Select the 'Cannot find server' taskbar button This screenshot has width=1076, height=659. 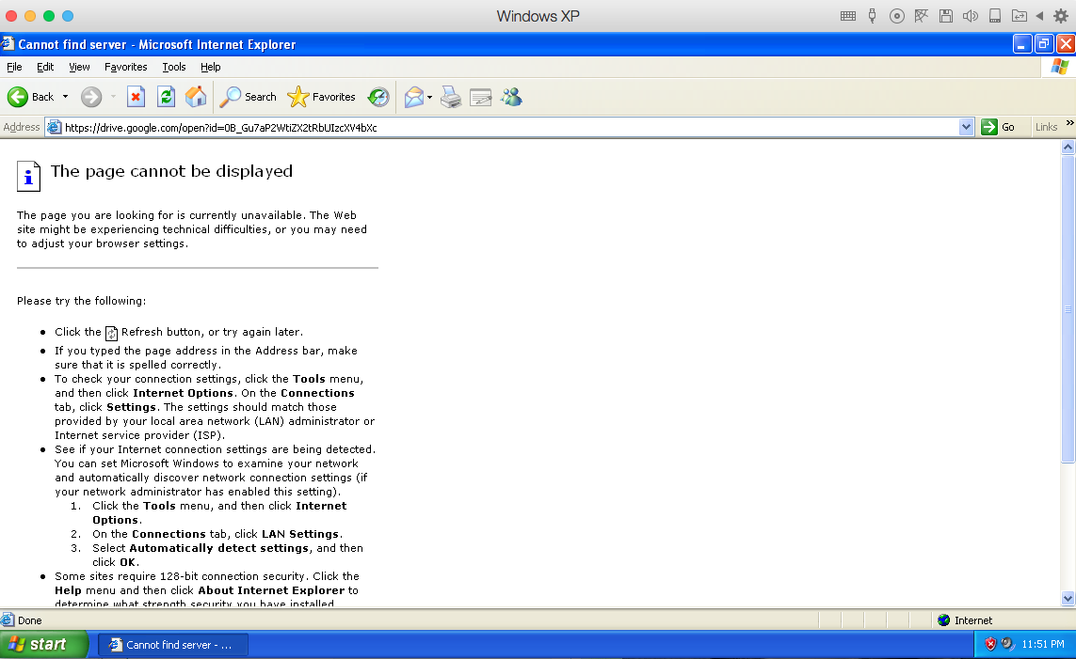click(x=173, y=645)
